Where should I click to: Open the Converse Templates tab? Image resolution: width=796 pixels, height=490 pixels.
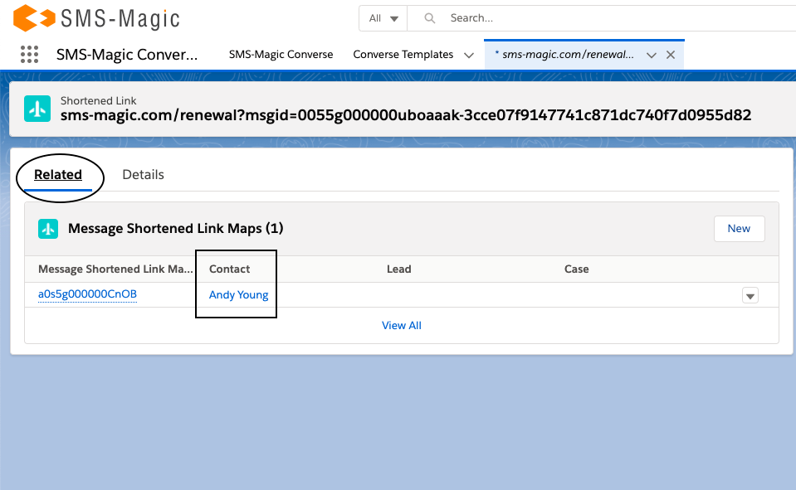click(x=403, y=54)
